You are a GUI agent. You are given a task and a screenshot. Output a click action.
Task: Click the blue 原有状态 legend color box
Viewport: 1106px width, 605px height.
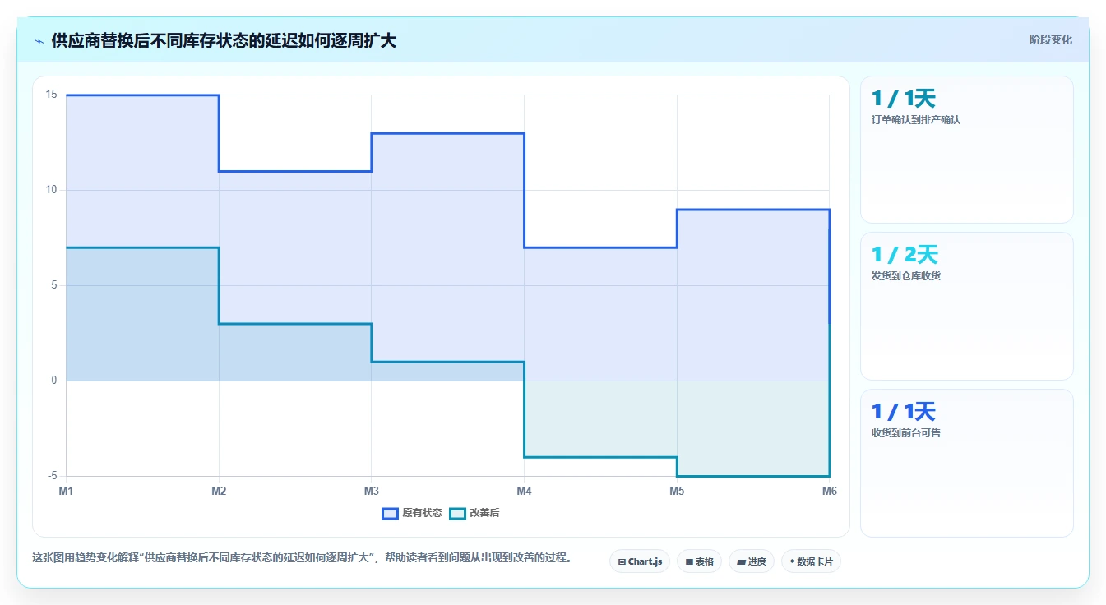coord(390,513)
